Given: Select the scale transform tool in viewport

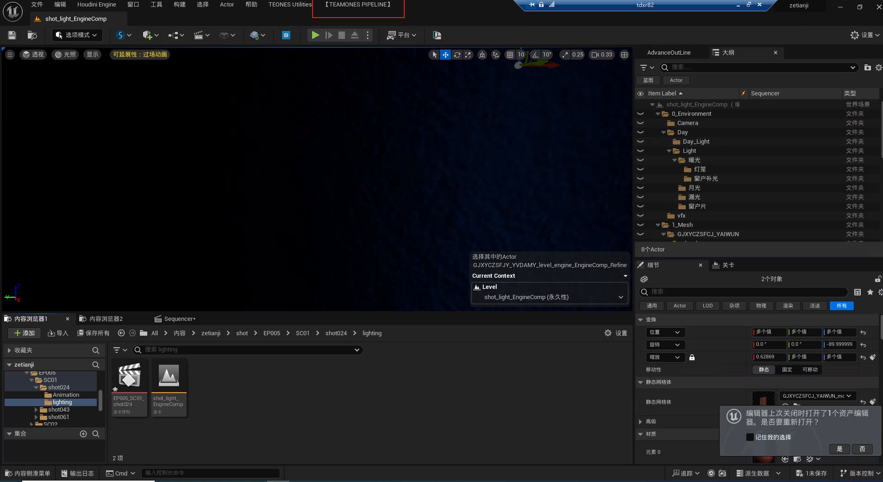Looking at the screenshot, I should pos(468,55).
